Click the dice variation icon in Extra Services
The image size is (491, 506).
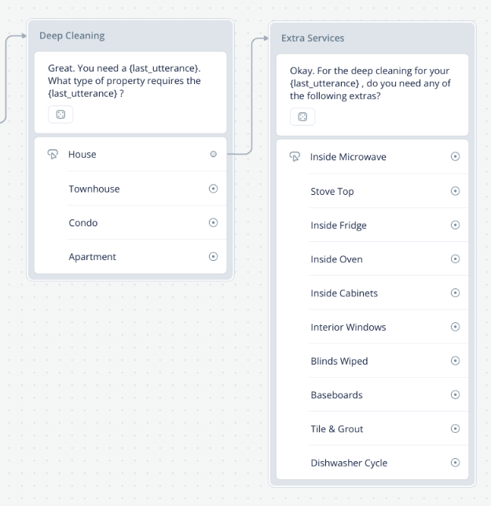pos(302,117)
